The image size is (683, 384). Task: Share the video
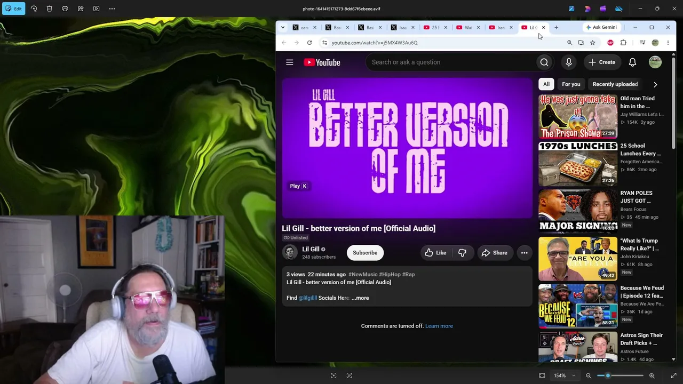point(495,253)
